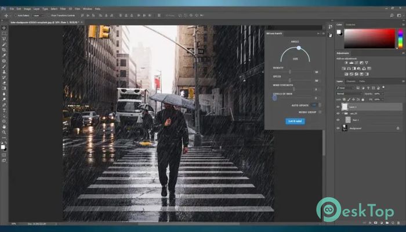Viewport: 406px width, 232px height.
Task: Select the Hand tool
Action: [4, 127]
